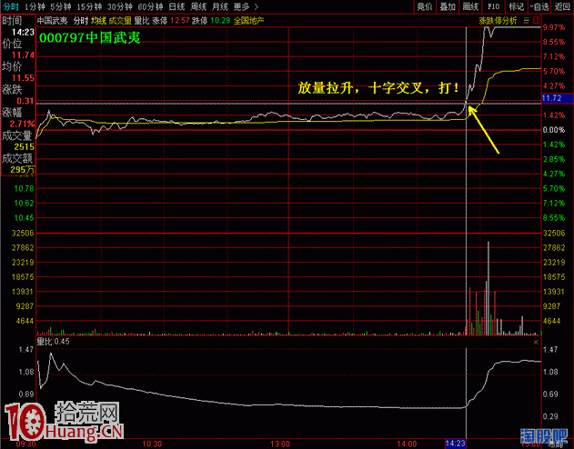This screenshot has height=449, width=574.
Task: Open 涨跌停分析 analysis link
Action: coord(498,21)
